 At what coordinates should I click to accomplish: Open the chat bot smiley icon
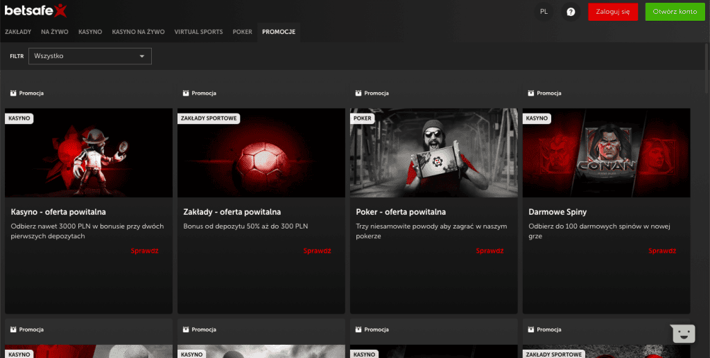click(x=683, y=334)
